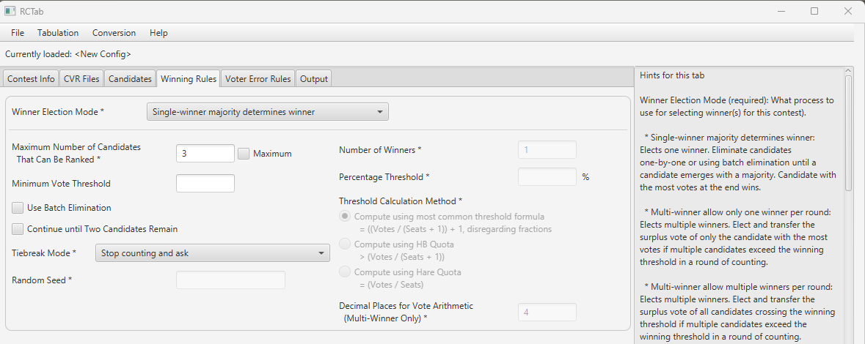Open the File menu
865x344 pixels.
[18, 33]
